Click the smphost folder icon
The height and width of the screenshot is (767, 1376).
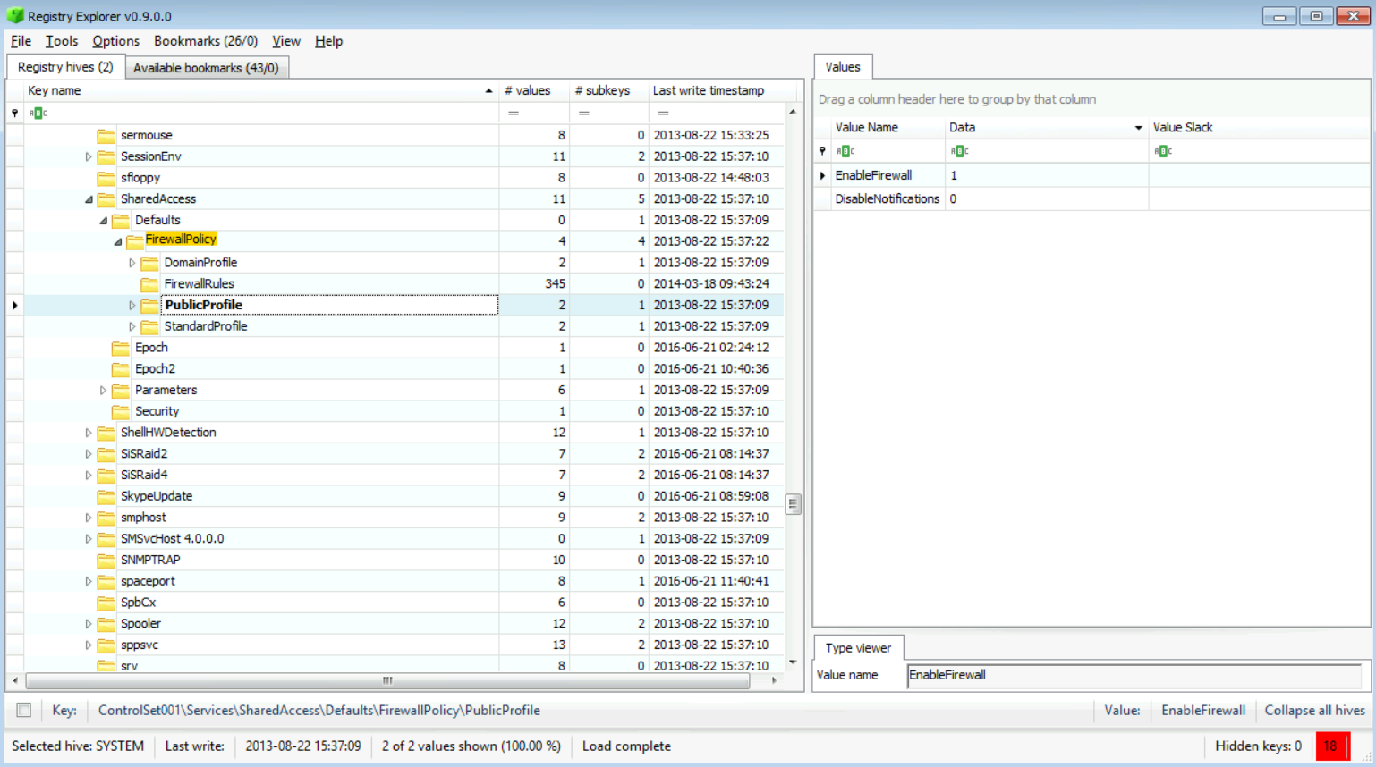coord(106,518)
